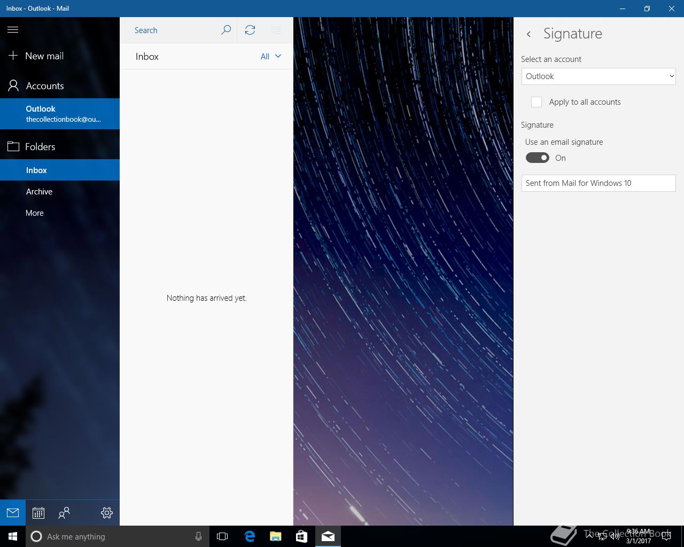Turn off Use an email signature

point(537,158)
